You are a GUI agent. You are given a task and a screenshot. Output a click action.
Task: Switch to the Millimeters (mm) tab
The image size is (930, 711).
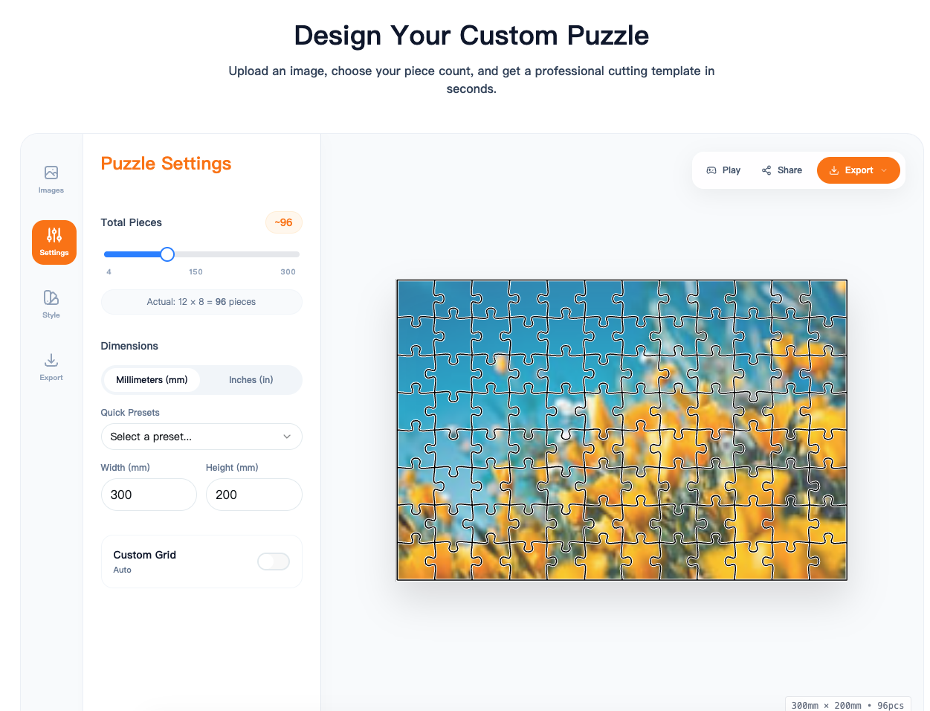(x=152, y=379)
